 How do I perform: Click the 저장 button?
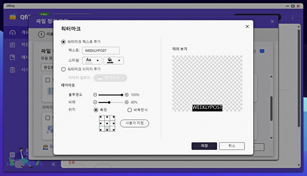[204, 146]
